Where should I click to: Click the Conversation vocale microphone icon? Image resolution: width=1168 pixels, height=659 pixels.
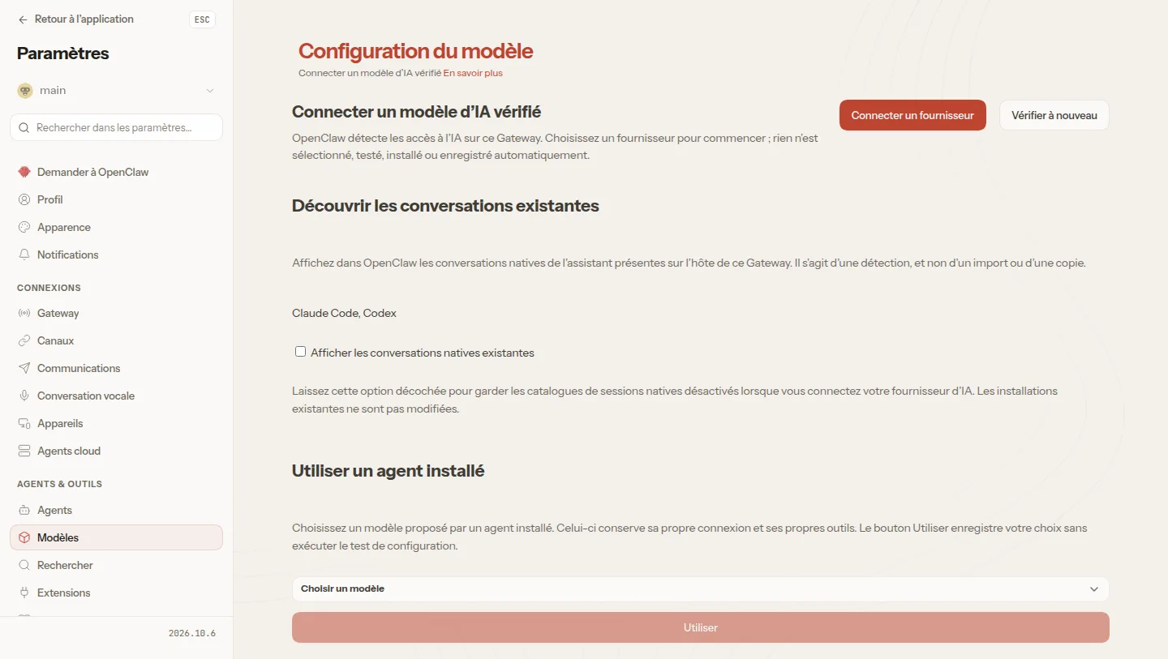24,396
